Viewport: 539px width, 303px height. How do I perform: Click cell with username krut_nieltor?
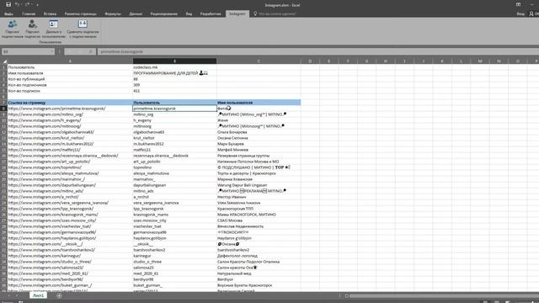(x=174, y=138)
